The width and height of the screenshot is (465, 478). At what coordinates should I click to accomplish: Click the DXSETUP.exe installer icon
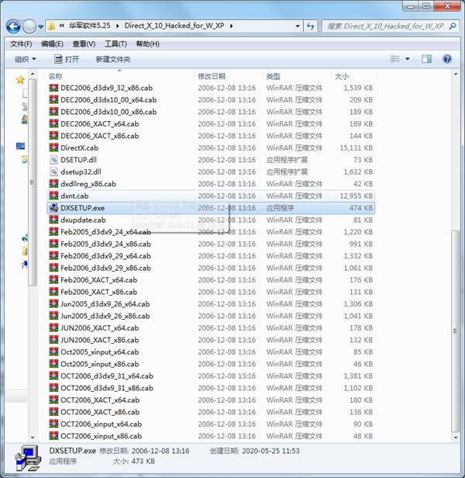(x=53, y=208)
